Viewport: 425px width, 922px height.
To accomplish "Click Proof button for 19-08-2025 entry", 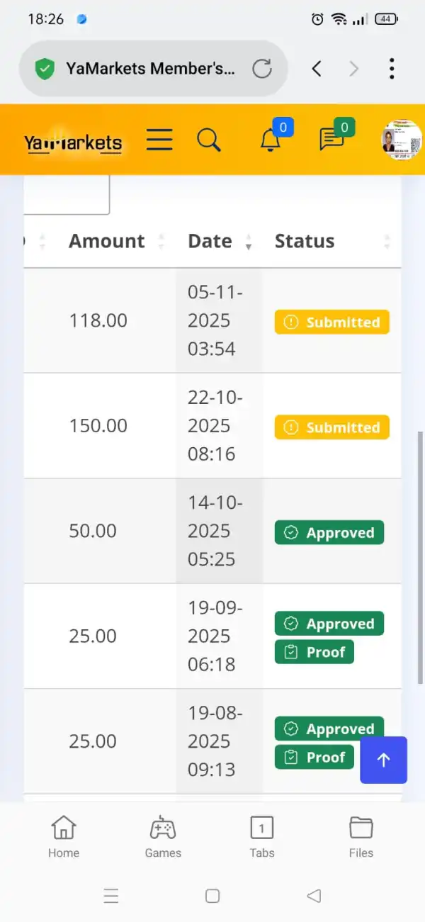I will (314, 757).
